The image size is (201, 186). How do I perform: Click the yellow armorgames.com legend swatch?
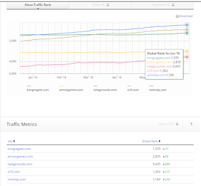61,86
